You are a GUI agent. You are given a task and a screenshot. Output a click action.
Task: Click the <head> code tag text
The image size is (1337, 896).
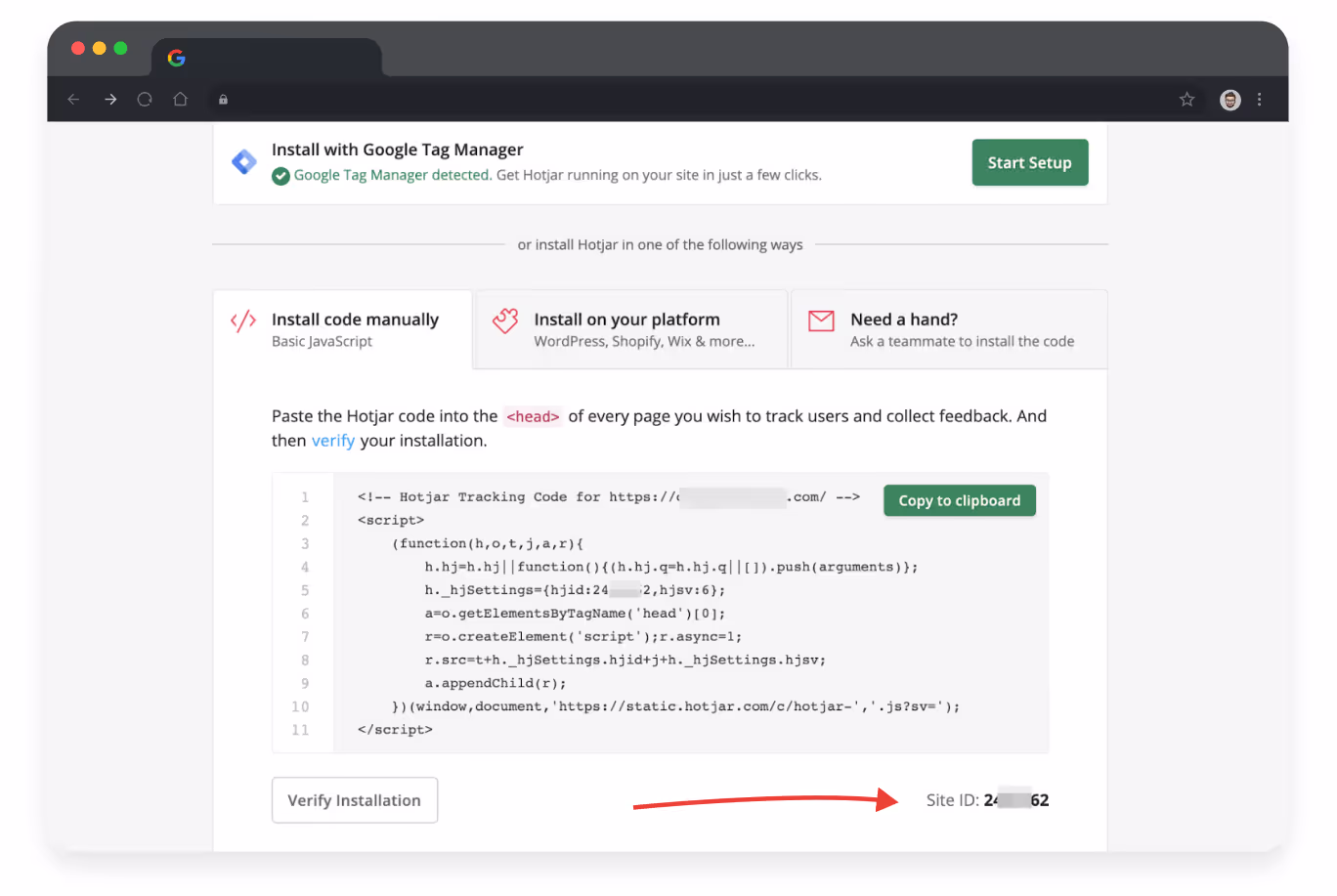tap(533, 416)
